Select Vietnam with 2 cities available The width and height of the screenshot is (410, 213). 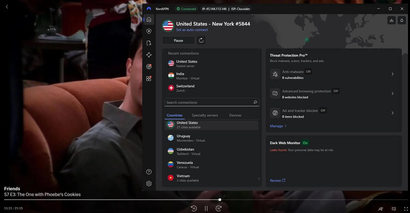click(211, 178)
